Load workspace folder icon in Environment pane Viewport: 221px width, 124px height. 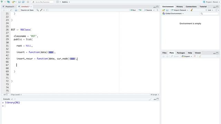point(163,10)
